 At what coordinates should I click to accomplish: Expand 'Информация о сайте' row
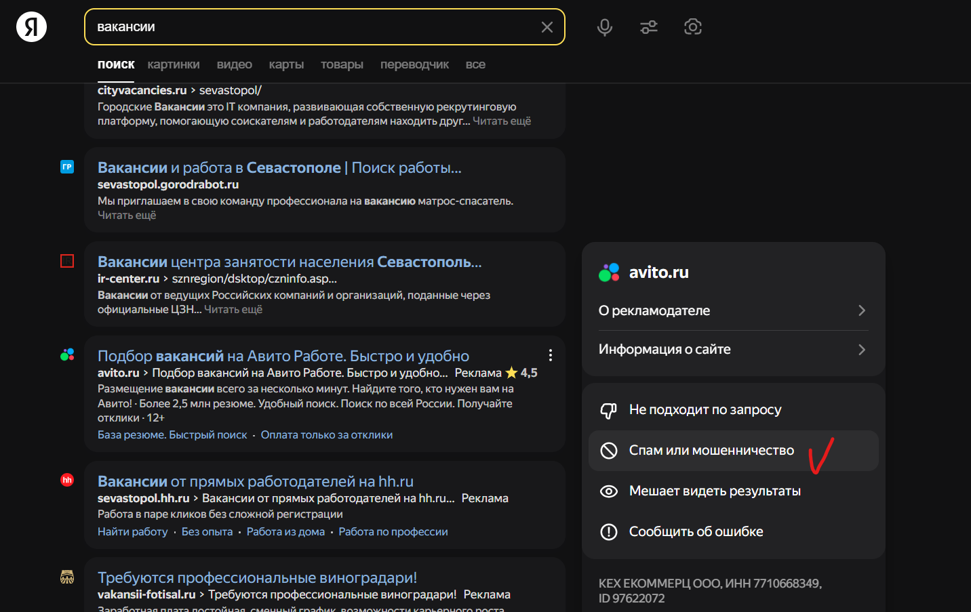pos(734,350)
